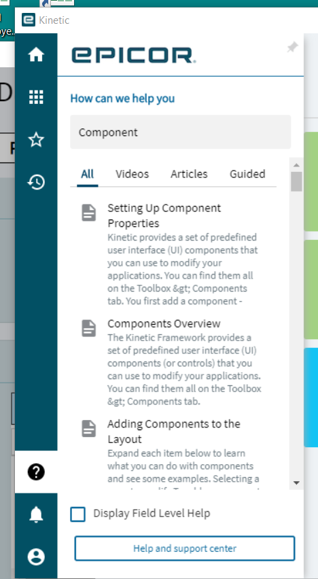Select the All results tab
This screenshot has width=318, height=579.
88,174
